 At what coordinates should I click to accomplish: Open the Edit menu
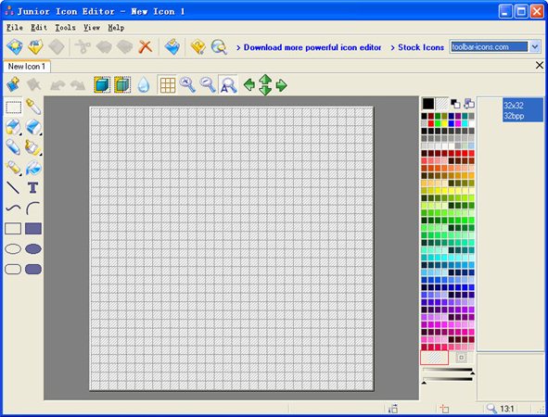pos(39,27)
